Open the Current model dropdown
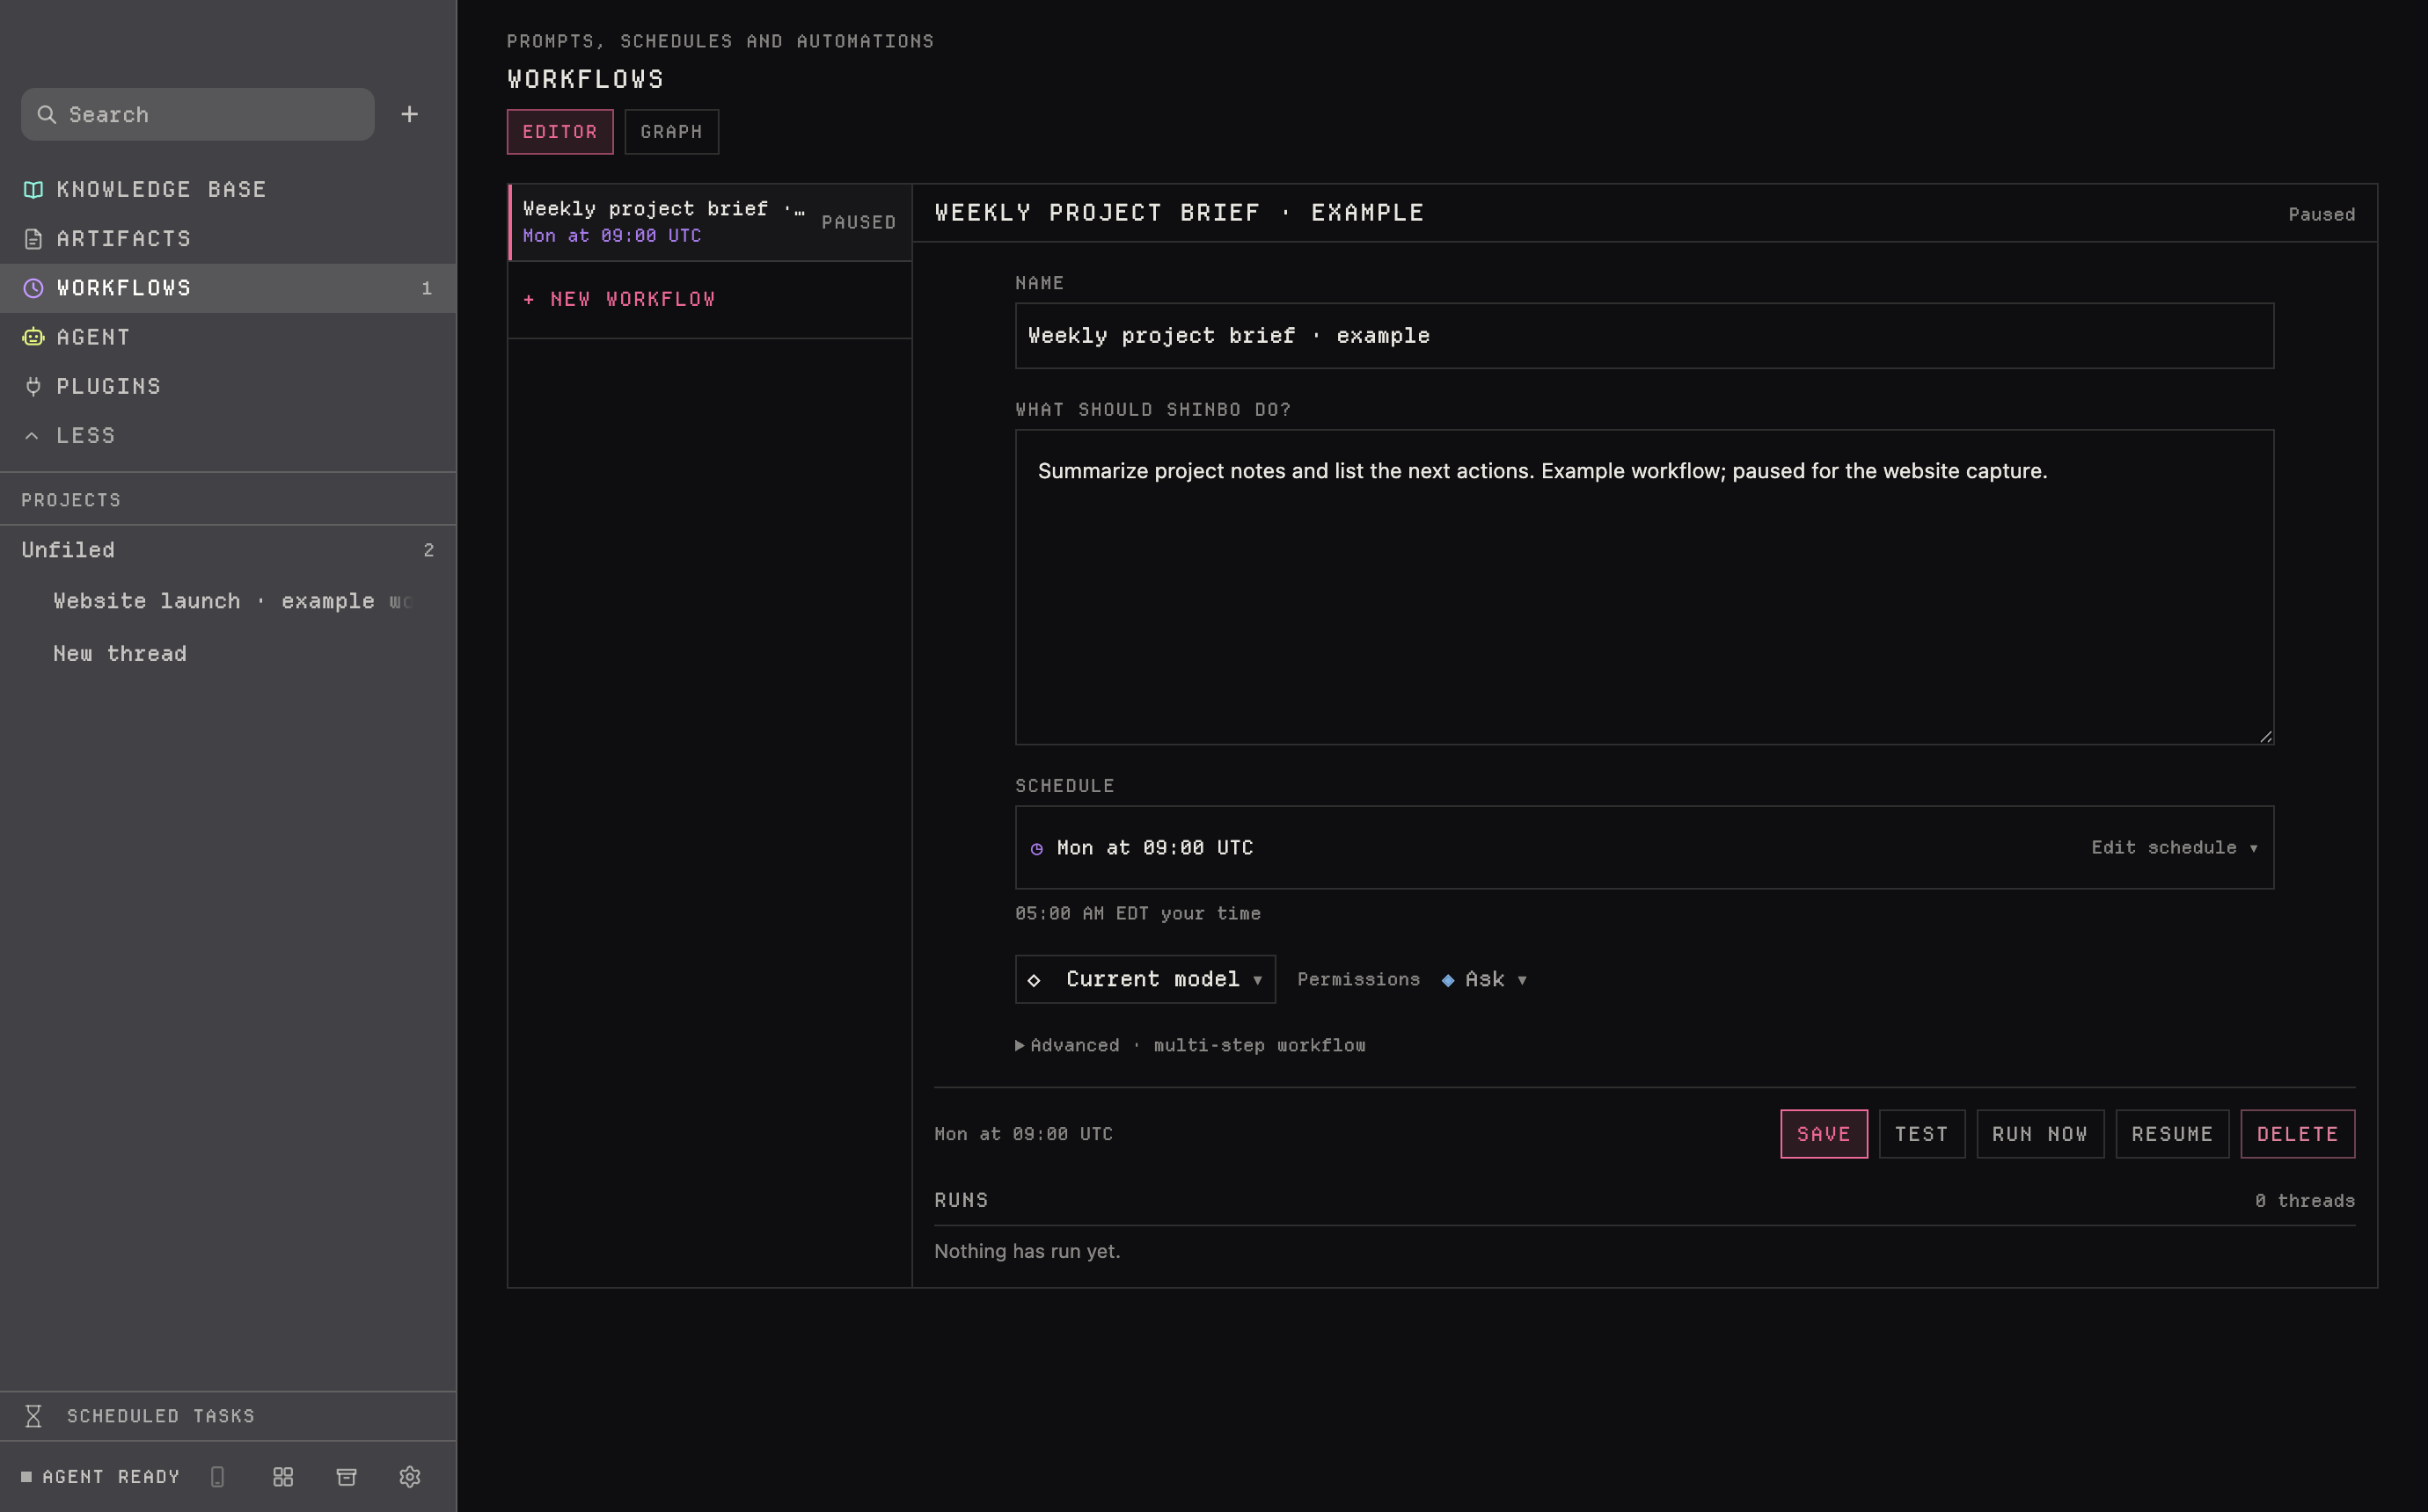This screenshot has height=1512, width=2428. pos(1145,979)
